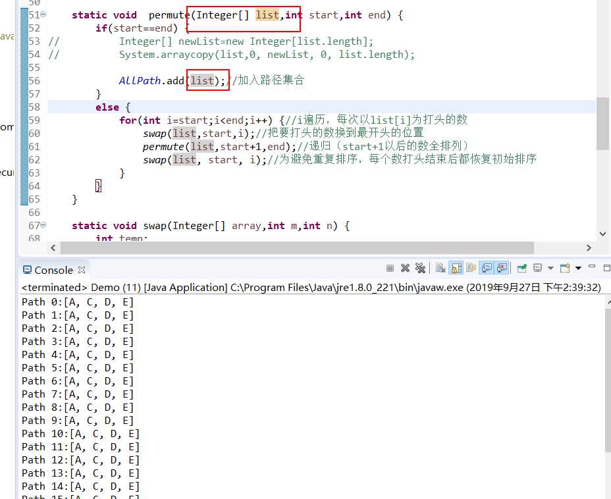This screenshot has width=611, height=499.
Task: Maximize the Console panel
Action: pyautogui.click(x=606, y=268)
